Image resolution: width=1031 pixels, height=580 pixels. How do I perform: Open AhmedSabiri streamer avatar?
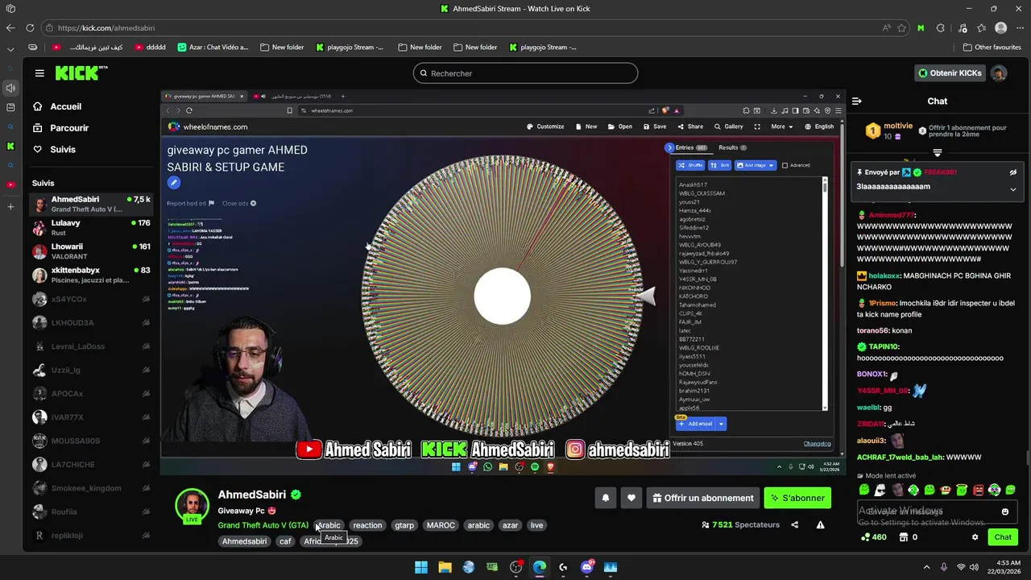click(193, 505)
